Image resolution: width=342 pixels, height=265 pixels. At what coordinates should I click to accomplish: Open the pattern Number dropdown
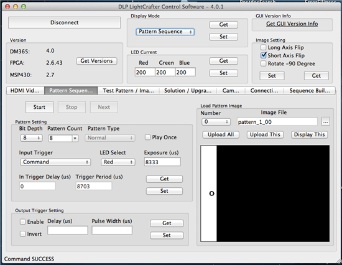click(x=216, y=122)
